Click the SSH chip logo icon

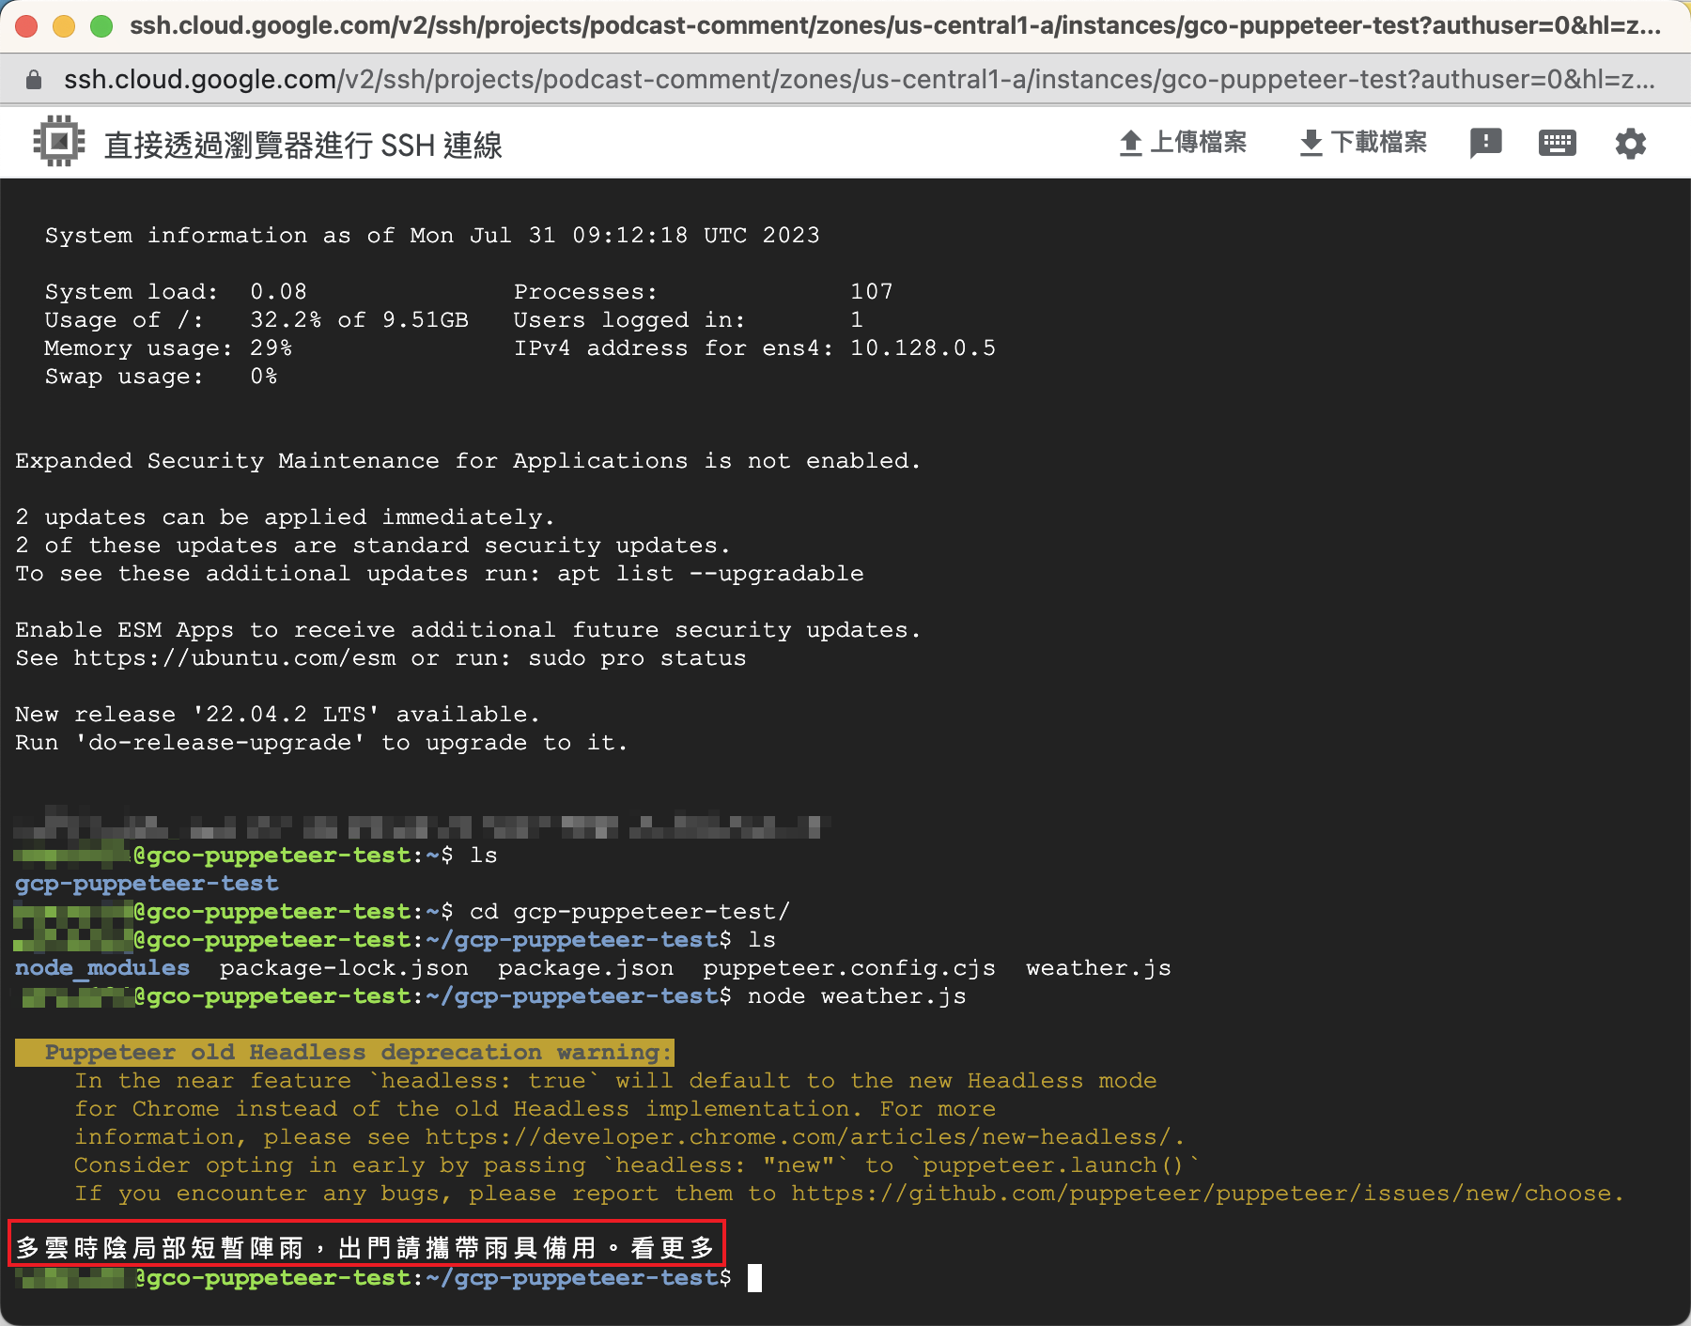(x=59, y=142)
